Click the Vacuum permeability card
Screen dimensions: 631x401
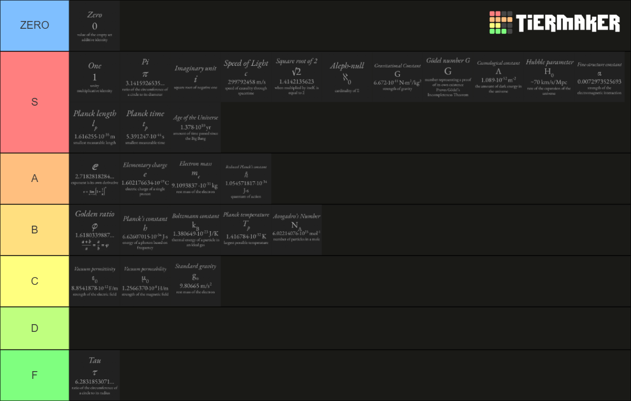pos(145,281)
